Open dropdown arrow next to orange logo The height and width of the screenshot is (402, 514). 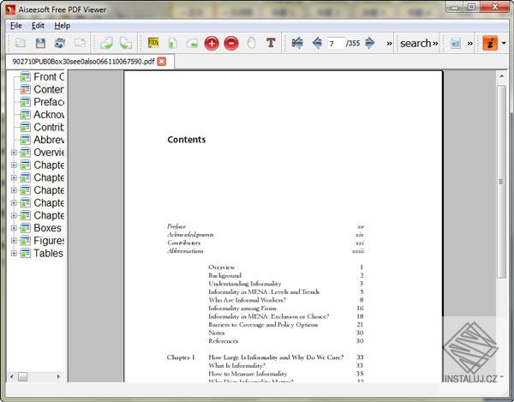[x=504, y=43]
